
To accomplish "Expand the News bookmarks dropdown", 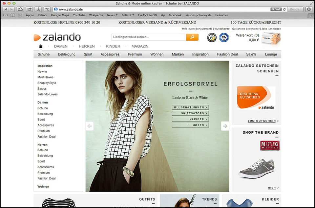I will point(112,15).
